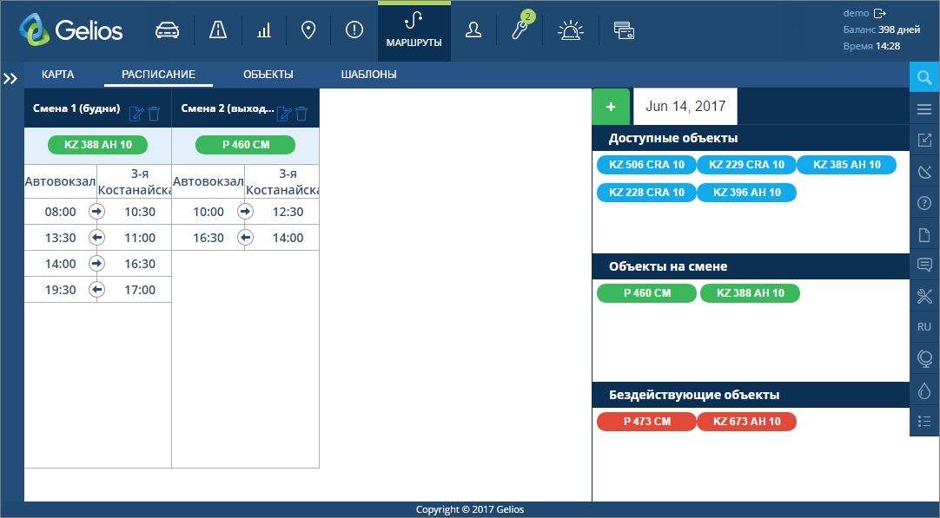
Task: Click the logout icon next to demo
Action: [880, 13]
